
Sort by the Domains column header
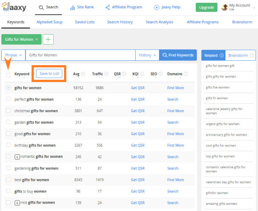175,74
